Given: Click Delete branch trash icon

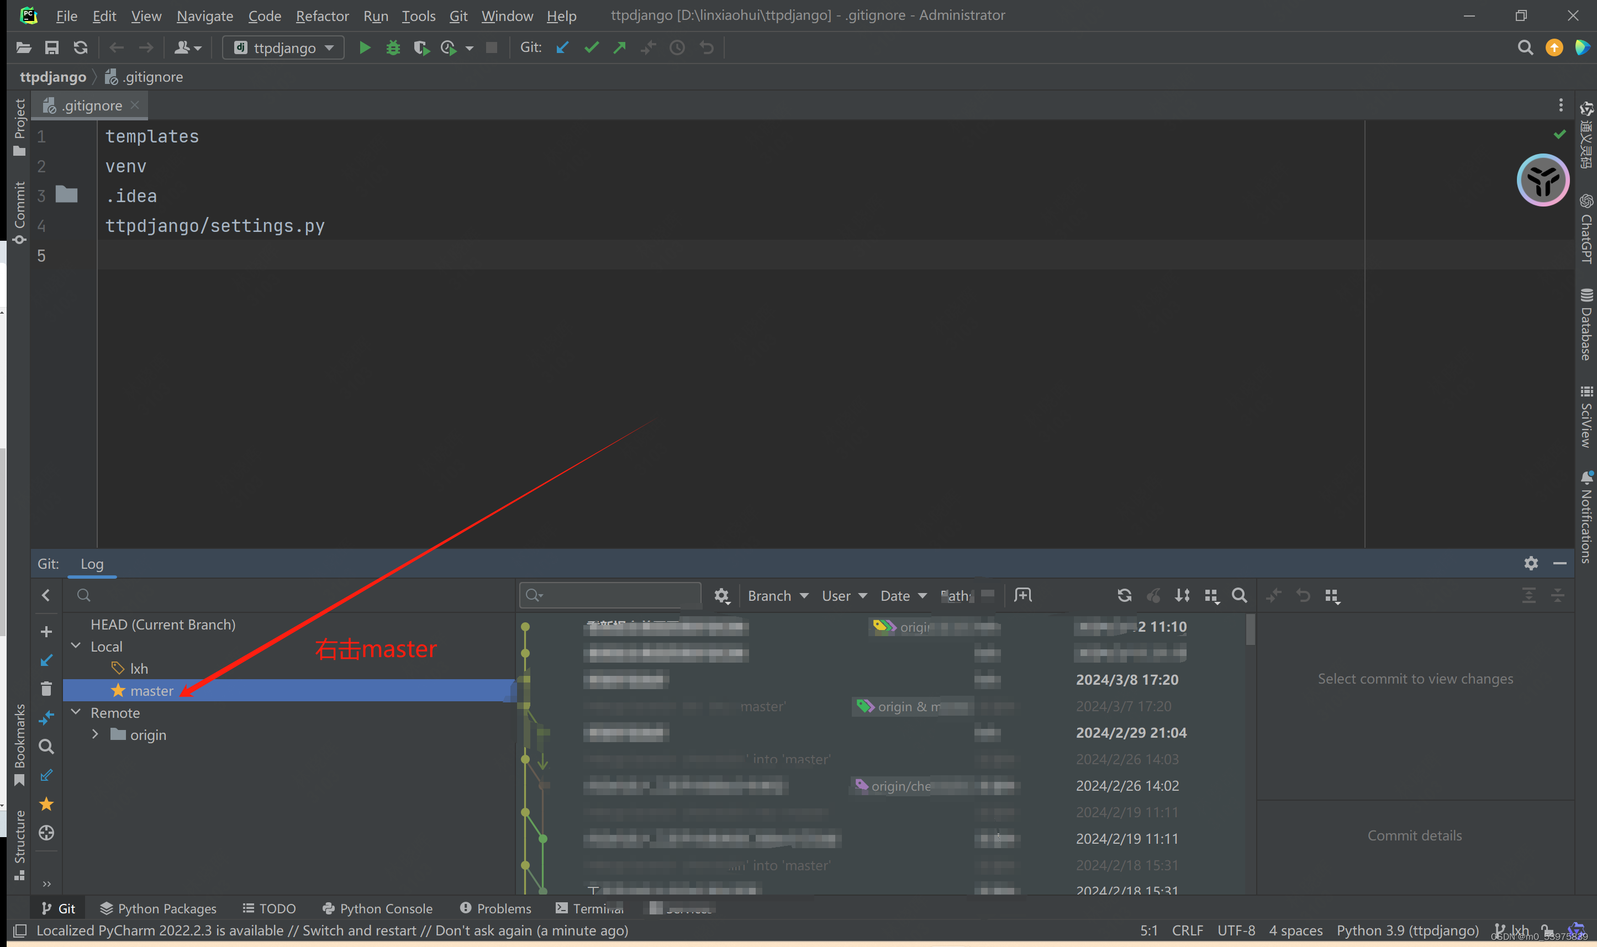Looking at the screenshot, I should (46, 689).
